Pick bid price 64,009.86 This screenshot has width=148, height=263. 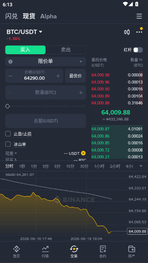pyautogui.click(x=100, y=136)
